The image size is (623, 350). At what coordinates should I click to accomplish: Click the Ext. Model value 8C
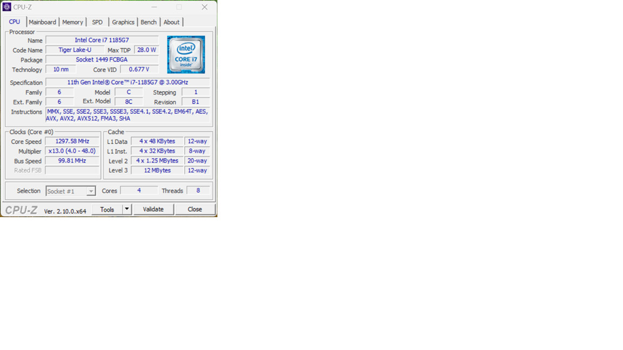point(129,102)
